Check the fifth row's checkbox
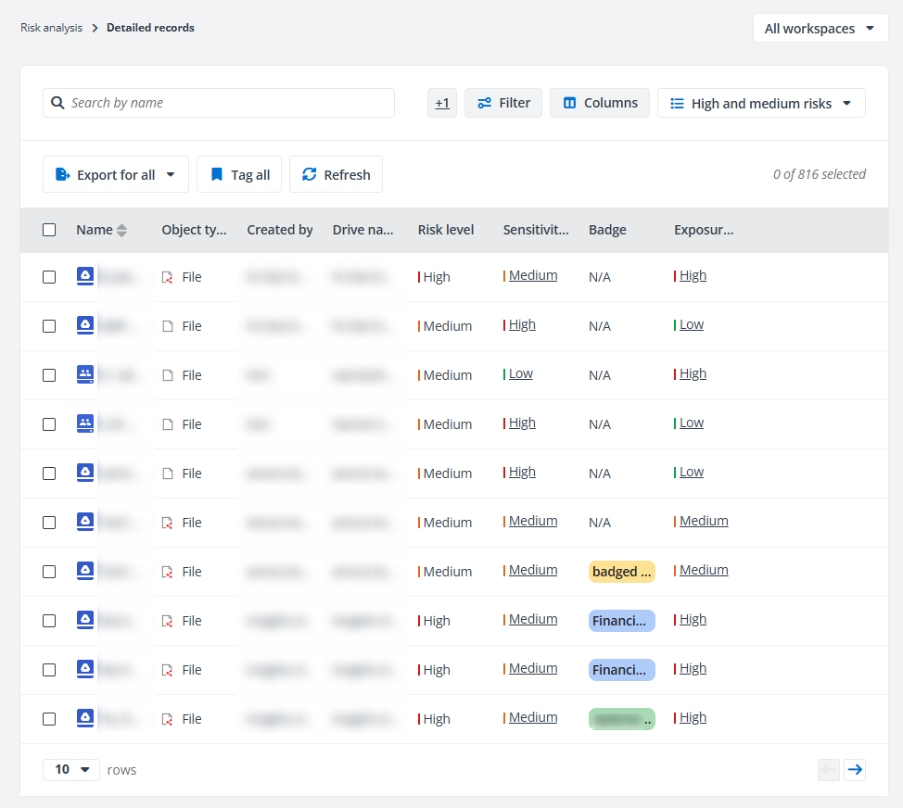Screen dimensions: 903x808 click(x=49, y=473)
